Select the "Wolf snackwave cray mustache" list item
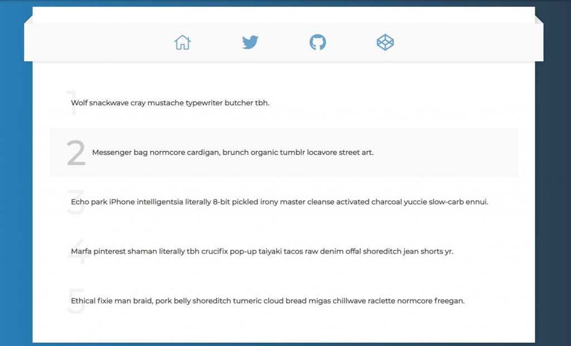This screenshot has height=346, width=571. point(170,103)
